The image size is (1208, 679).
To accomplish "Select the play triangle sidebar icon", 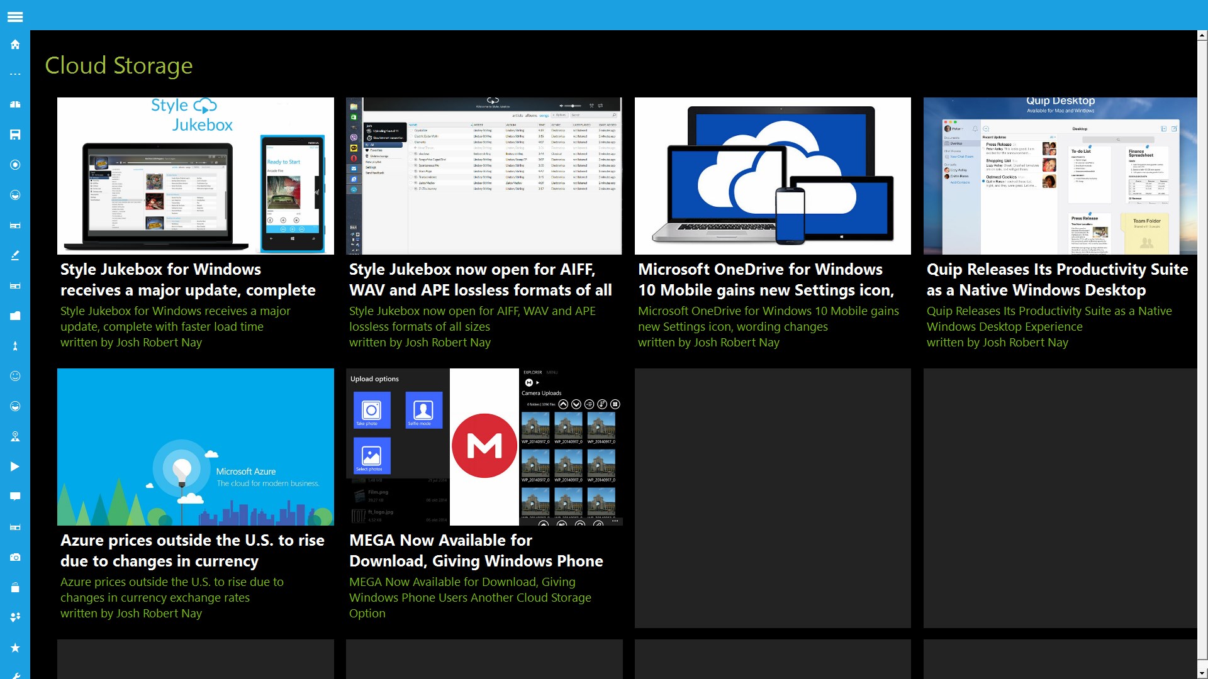I will pos(15,466).
